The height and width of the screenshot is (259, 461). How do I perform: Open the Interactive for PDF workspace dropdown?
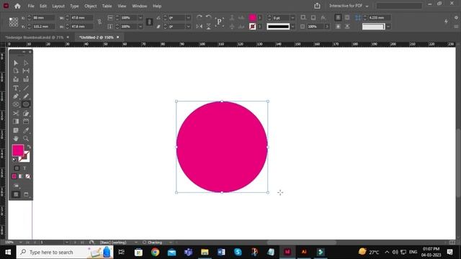coord(349,6)
